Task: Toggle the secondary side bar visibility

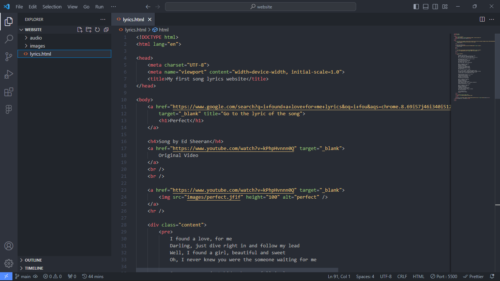Action: (435, 7)
